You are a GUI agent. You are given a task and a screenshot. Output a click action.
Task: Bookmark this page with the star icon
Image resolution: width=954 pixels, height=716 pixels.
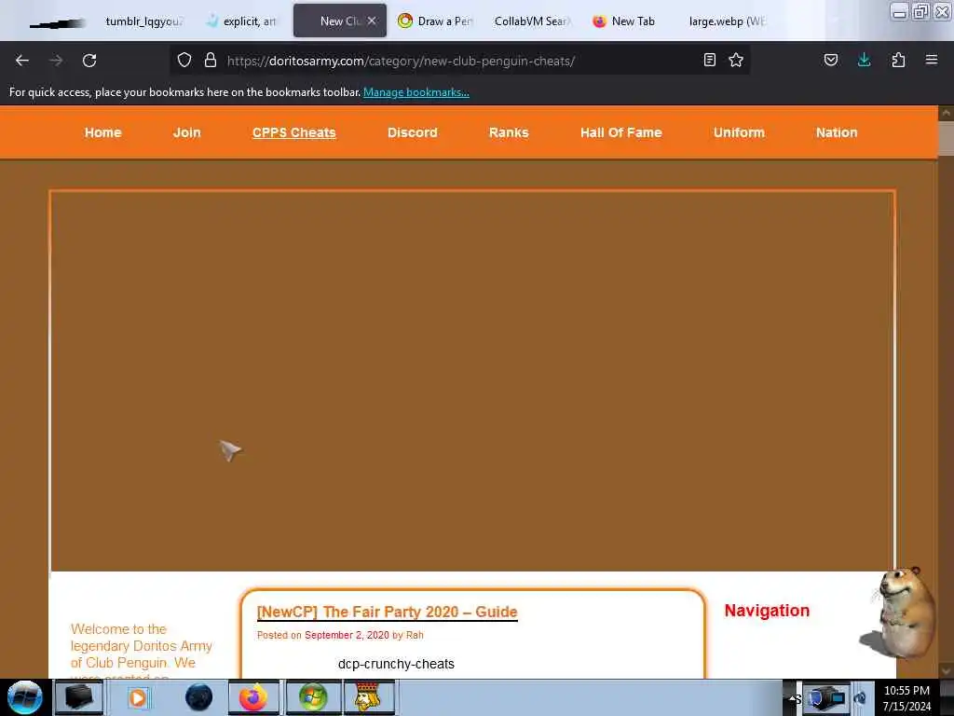[736, 60]
